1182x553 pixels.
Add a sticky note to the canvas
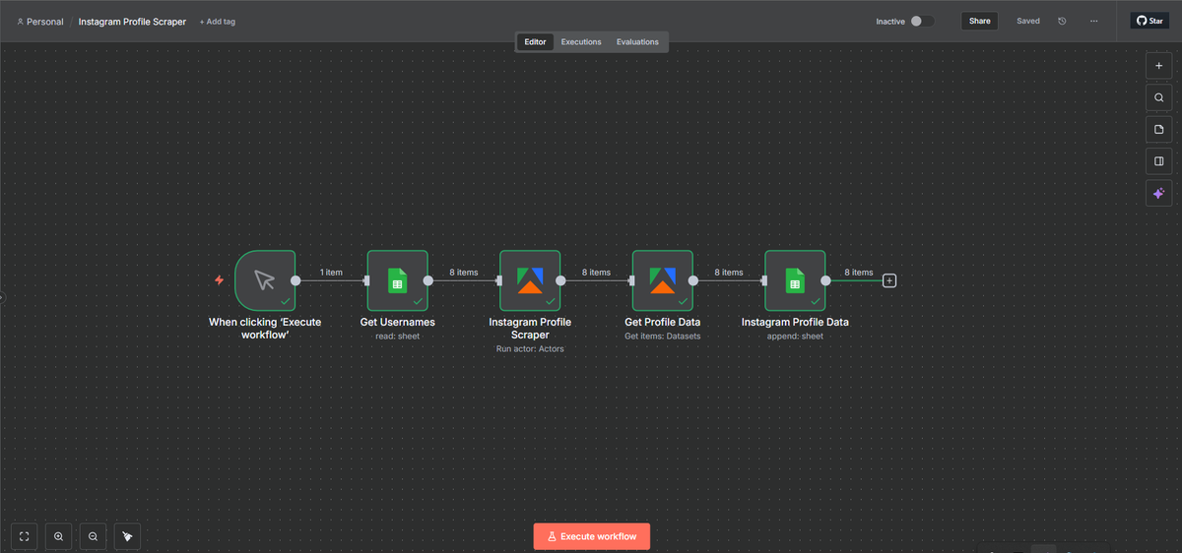point(1158,129)
